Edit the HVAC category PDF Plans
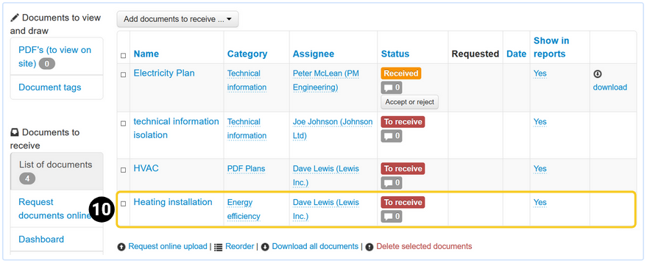 pyautogui.click(x=247, y=169)
